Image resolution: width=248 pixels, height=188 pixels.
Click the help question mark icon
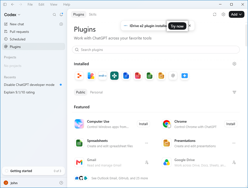tap(61, 183)
